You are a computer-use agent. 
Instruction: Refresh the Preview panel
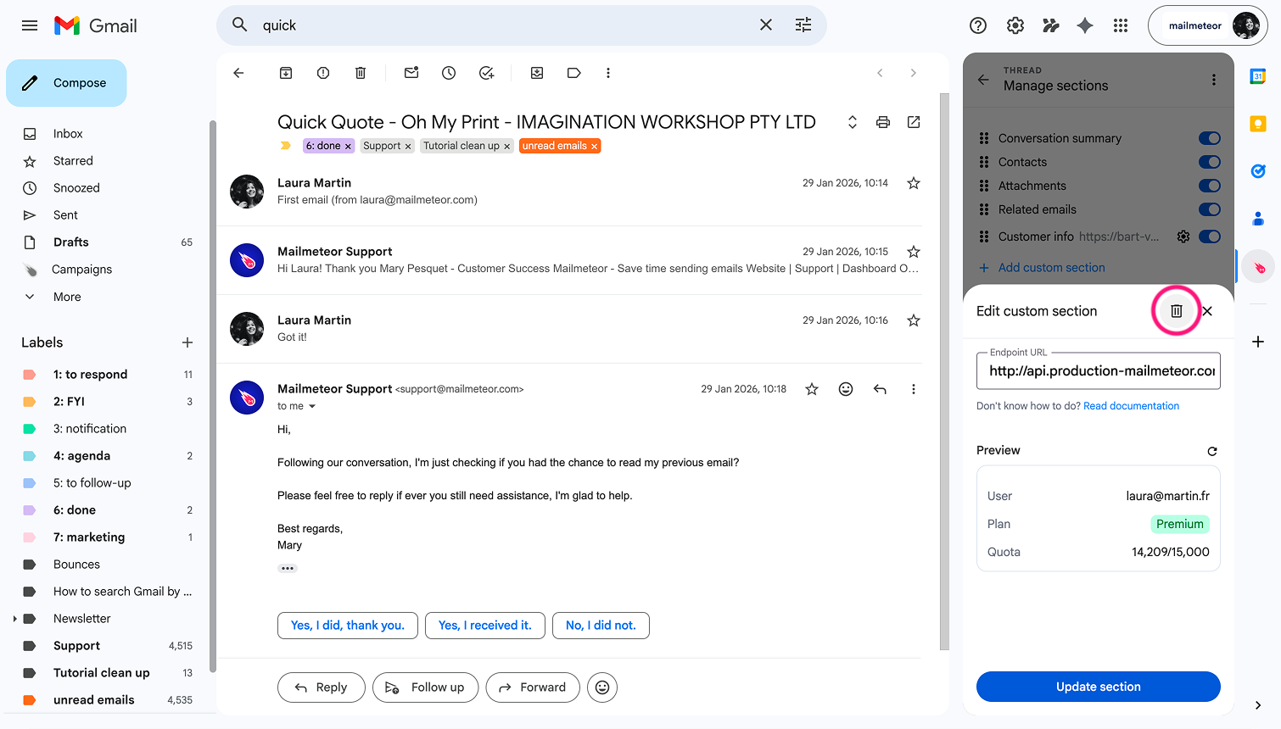(x=1212, y=451)
